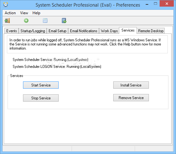Click the informational paragraph about MS Windows Service
Screen dimensions: 176x154
[85, 44]
